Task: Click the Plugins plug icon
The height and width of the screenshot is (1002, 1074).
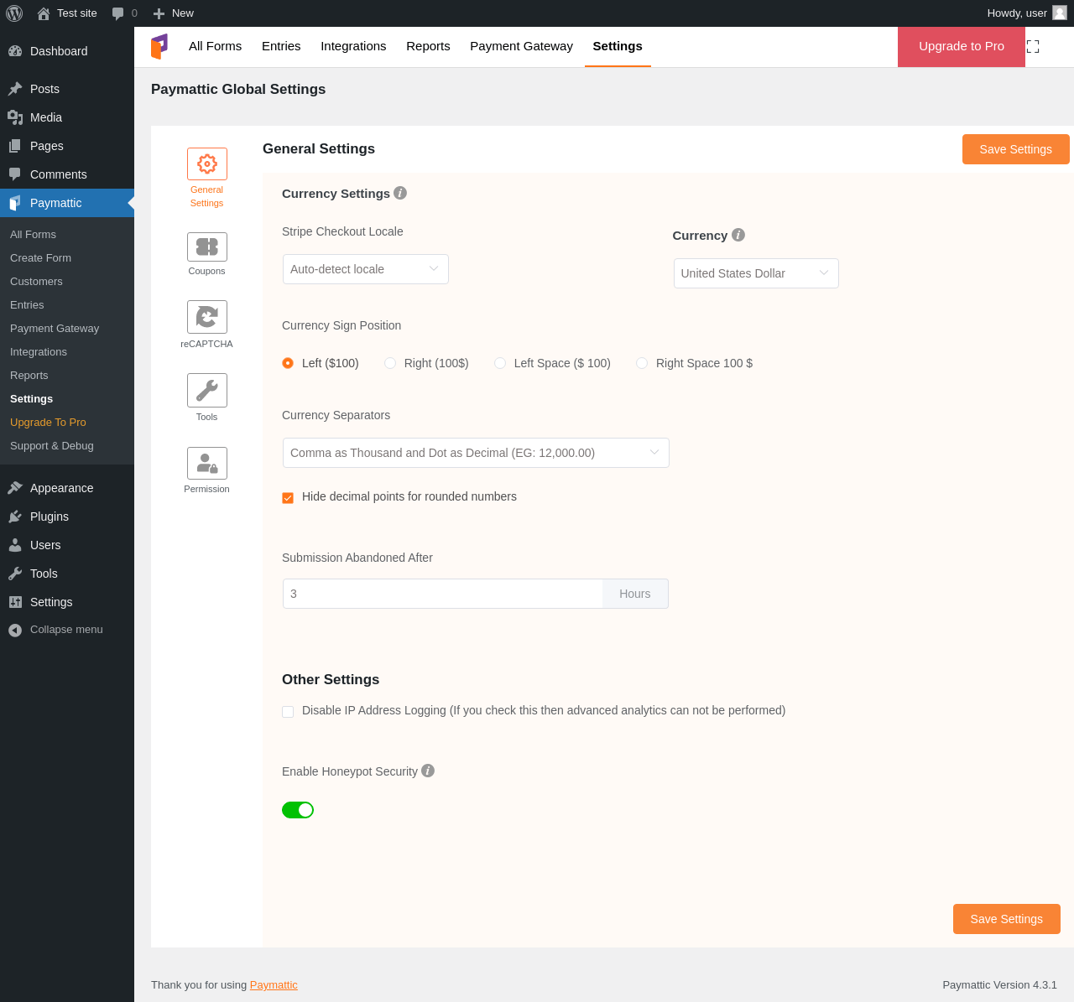Action: [x=15, y=517]
